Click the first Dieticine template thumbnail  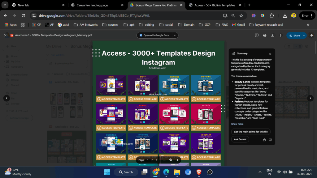tap(174, 85)
